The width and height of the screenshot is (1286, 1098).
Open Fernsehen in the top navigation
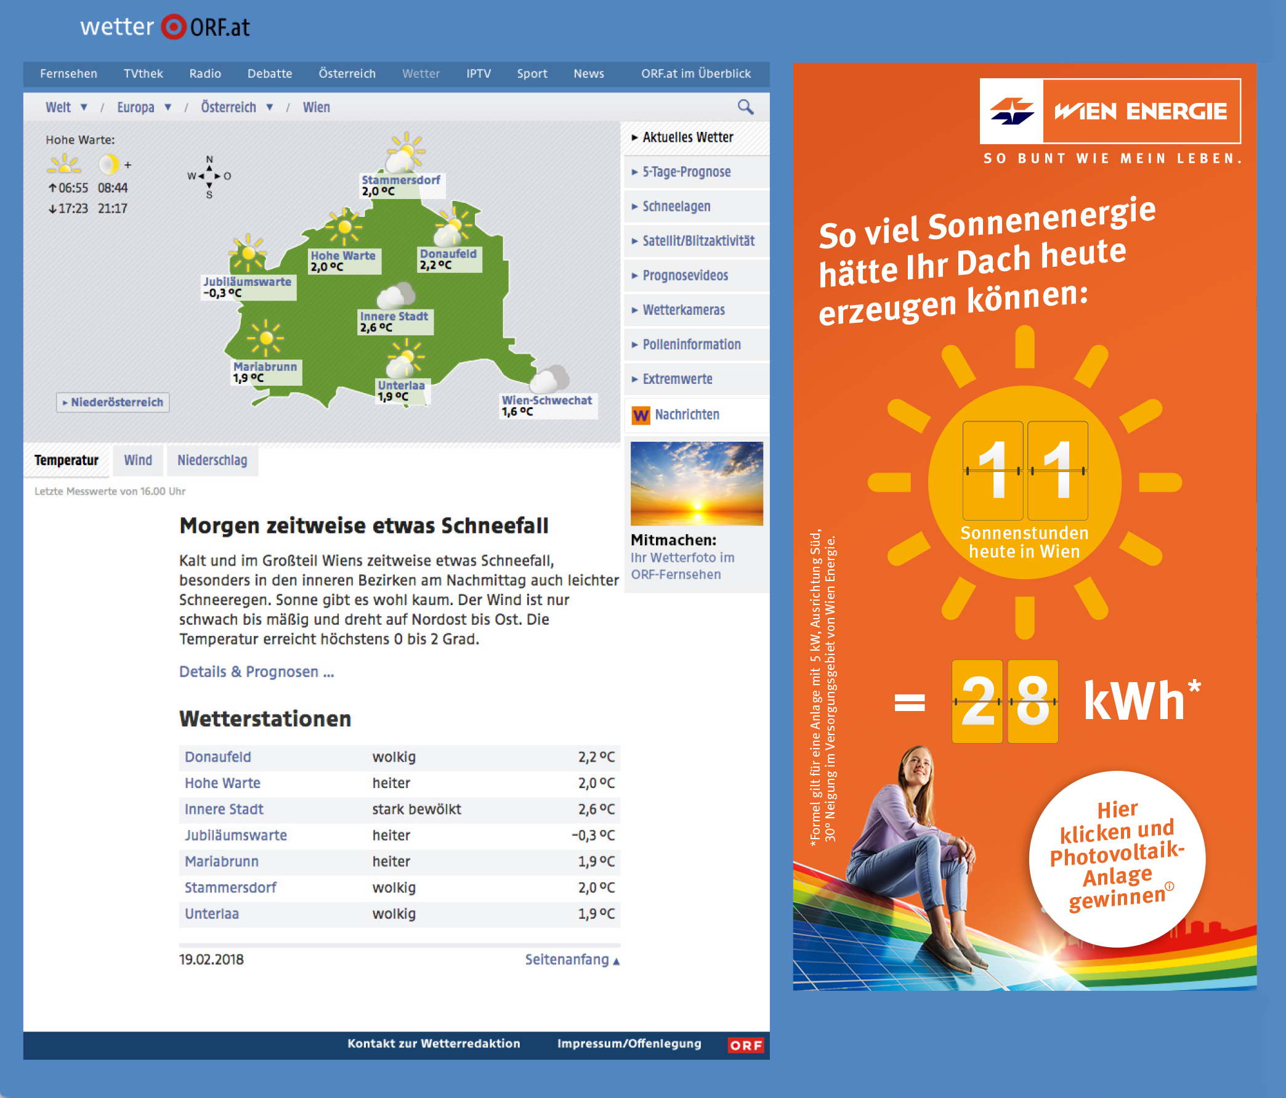[69, 74]
